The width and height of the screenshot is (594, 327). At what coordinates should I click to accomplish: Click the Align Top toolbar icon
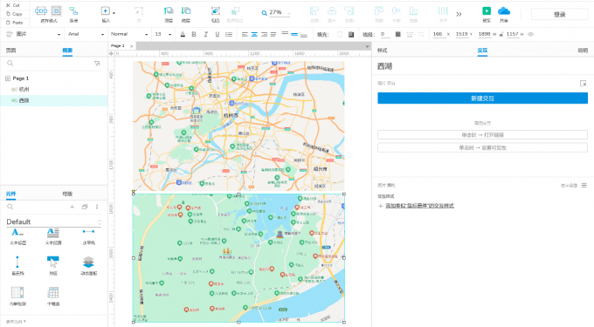[x=379, y=11]
